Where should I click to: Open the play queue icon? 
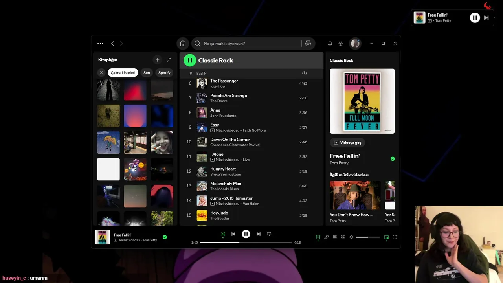click(x=335, y=237)
